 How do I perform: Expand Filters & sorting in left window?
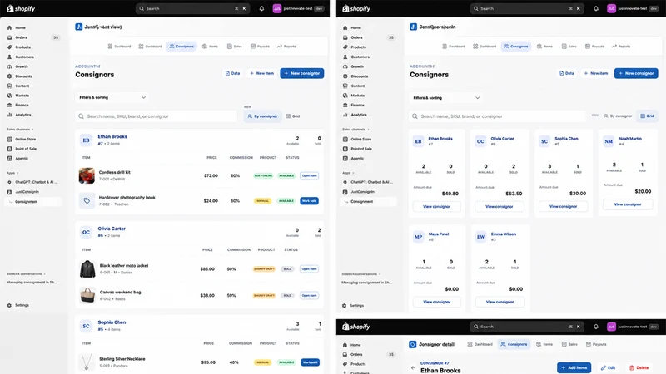[112, 97]
